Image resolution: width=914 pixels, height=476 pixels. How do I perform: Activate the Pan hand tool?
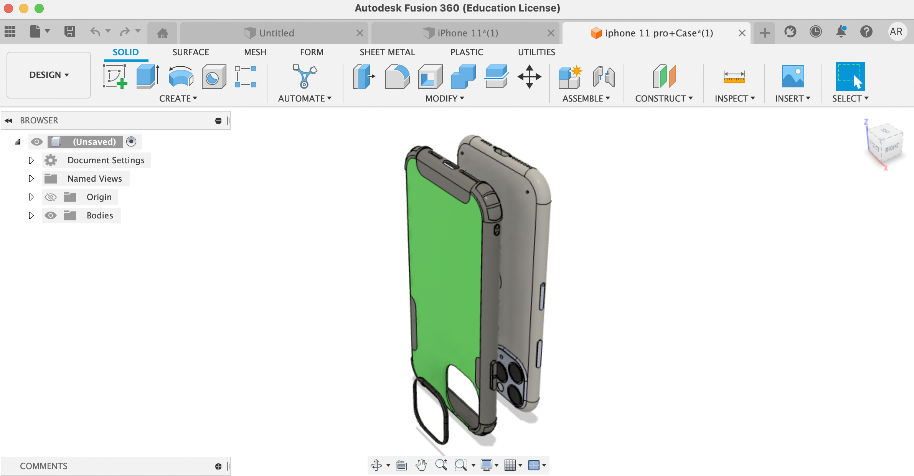pos(421,465)
